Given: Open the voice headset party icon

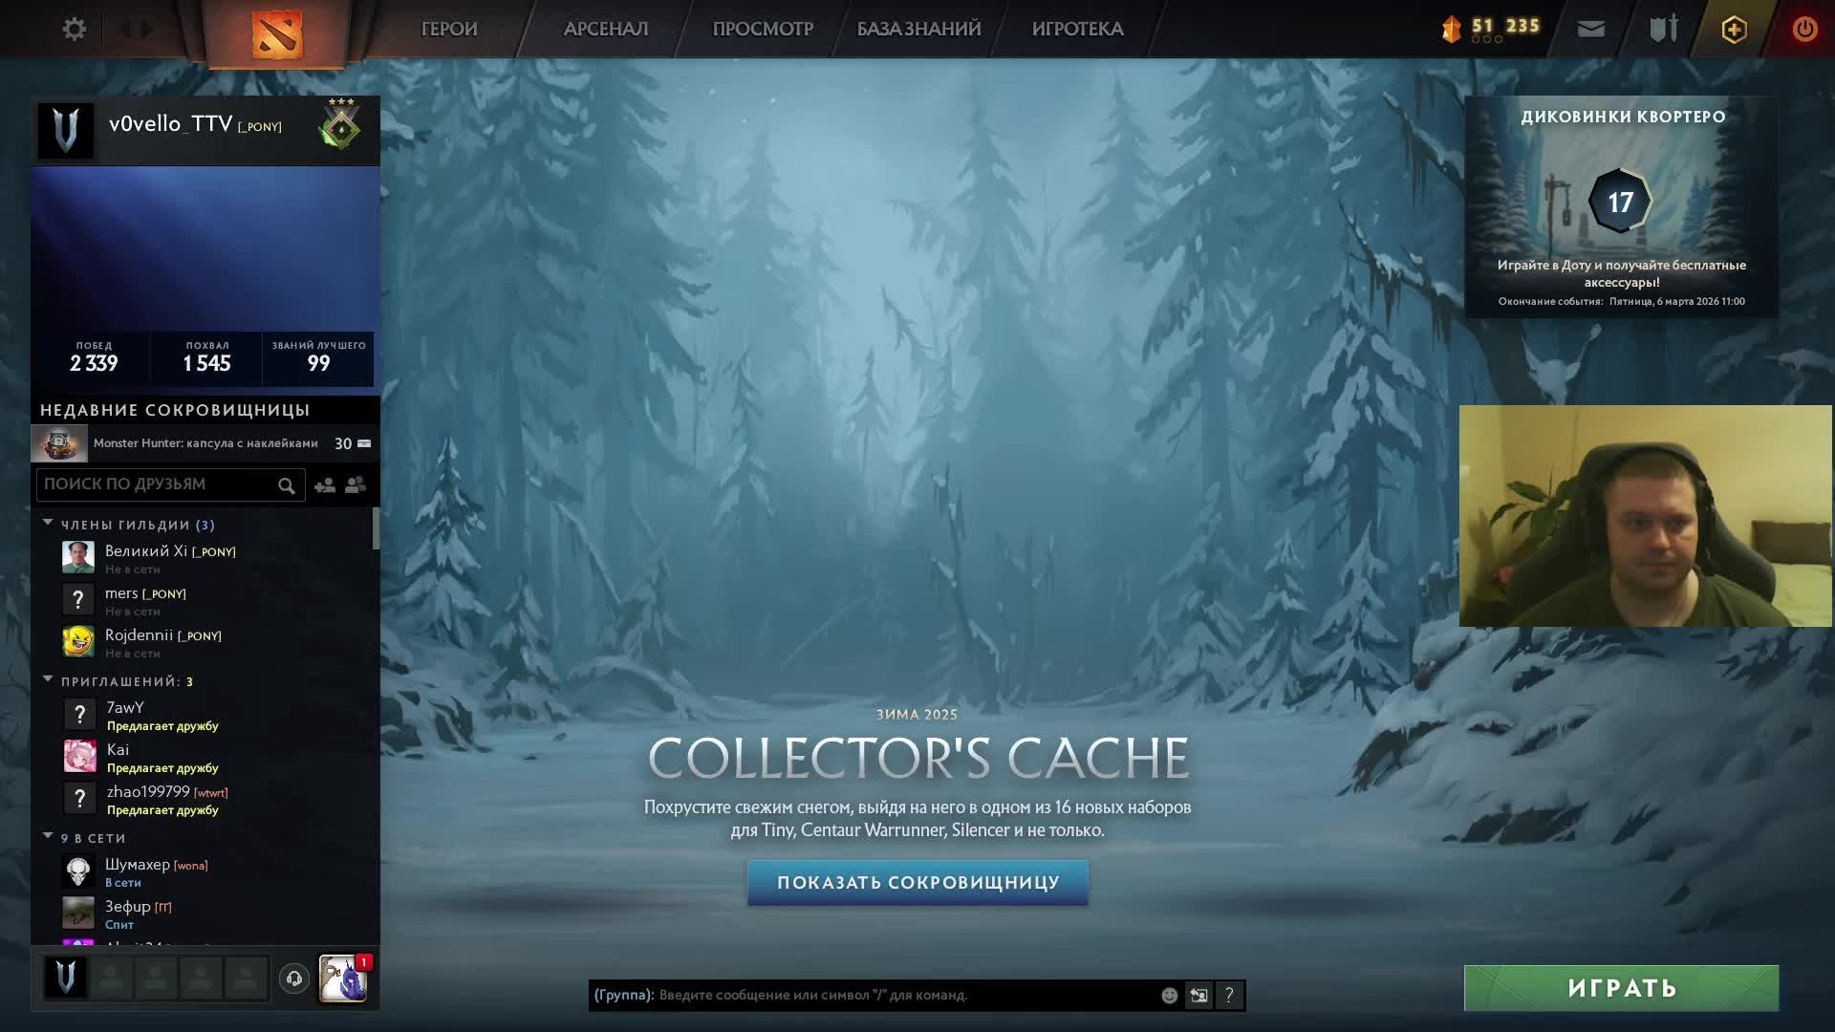Looking at the screenshot, I should 294,978.
